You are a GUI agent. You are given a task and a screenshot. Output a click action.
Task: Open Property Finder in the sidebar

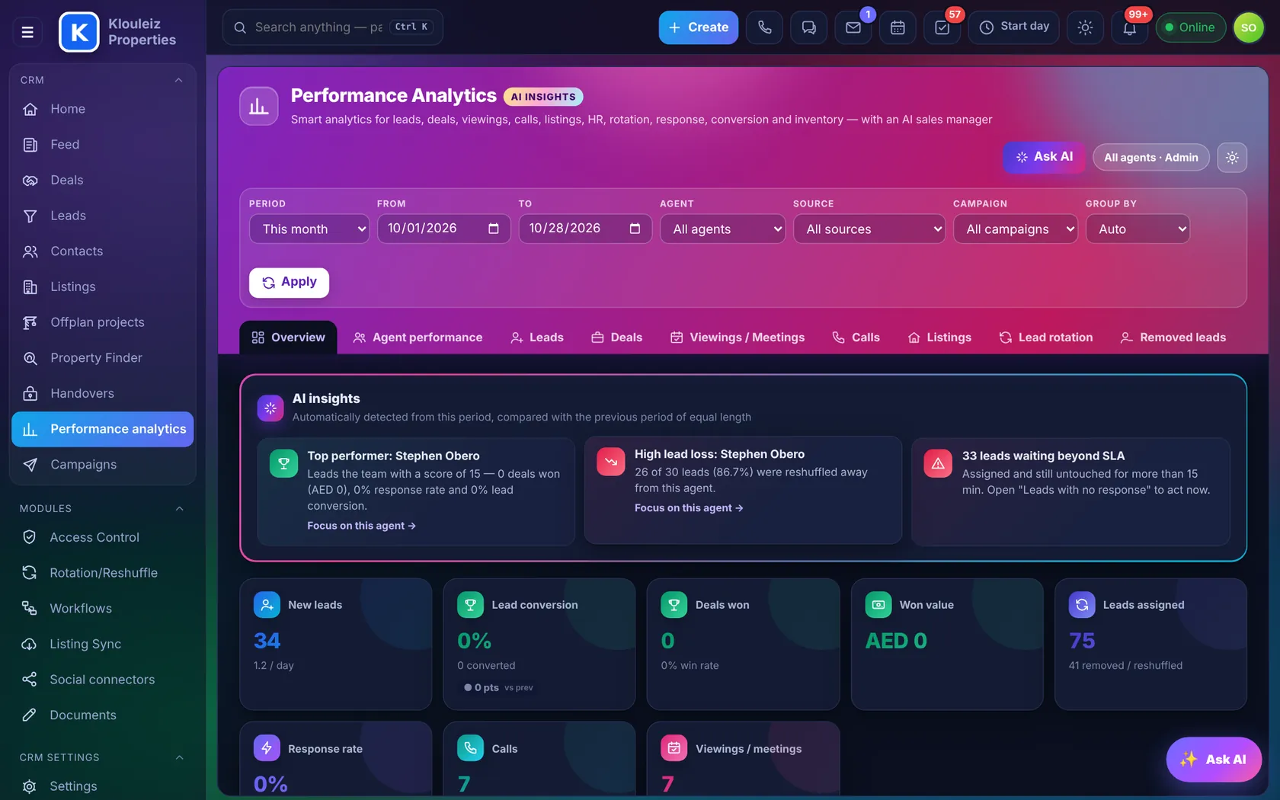pyautogui.click(x=102, y=358)
